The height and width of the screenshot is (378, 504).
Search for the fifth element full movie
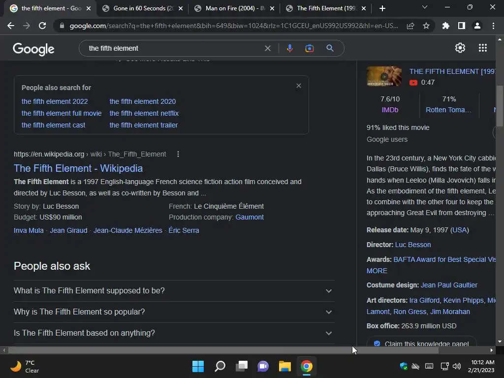[62, 114]
